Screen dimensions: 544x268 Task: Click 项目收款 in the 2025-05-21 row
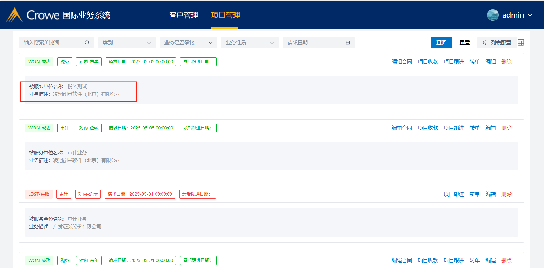coord(428,261)
